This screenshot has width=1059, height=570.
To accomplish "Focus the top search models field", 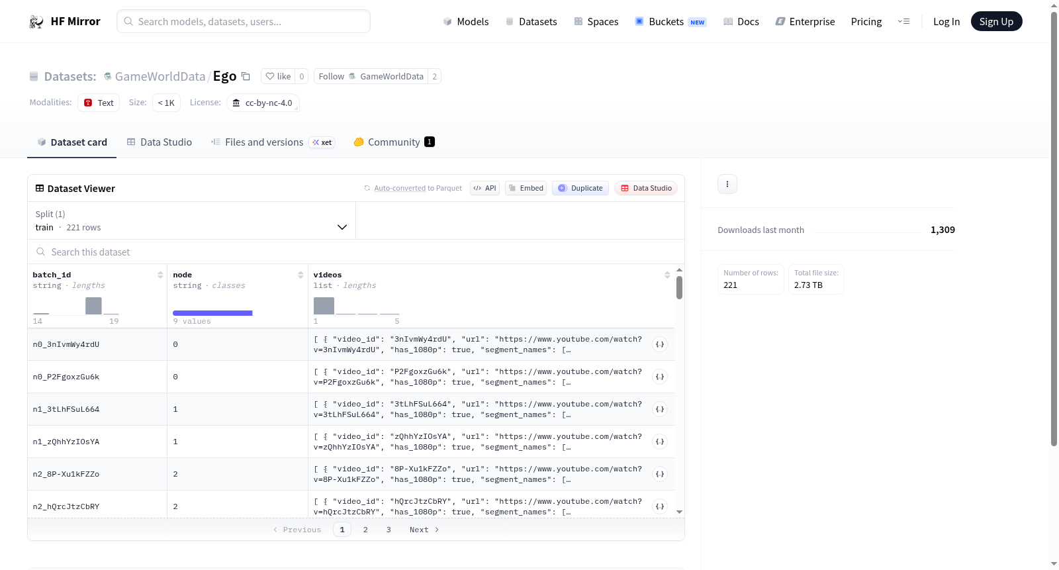I will point(244,21).
